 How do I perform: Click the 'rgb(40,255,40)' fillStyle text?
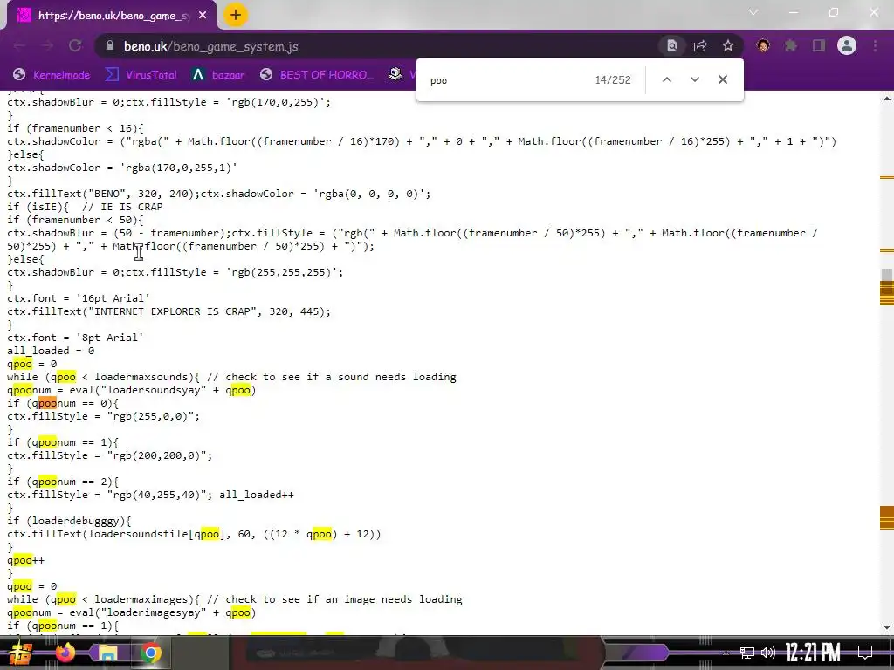coord(157,496)
